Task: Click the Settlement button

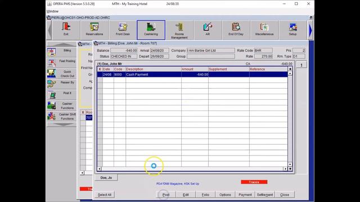Action: pyautogui.click(x=265, y=195)
